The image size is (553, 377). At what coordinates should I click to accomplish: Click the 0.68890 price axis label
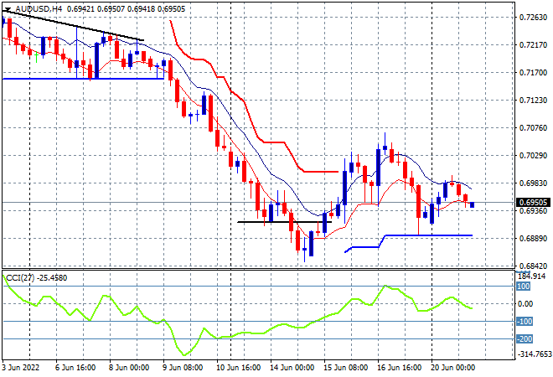point(533,239)
